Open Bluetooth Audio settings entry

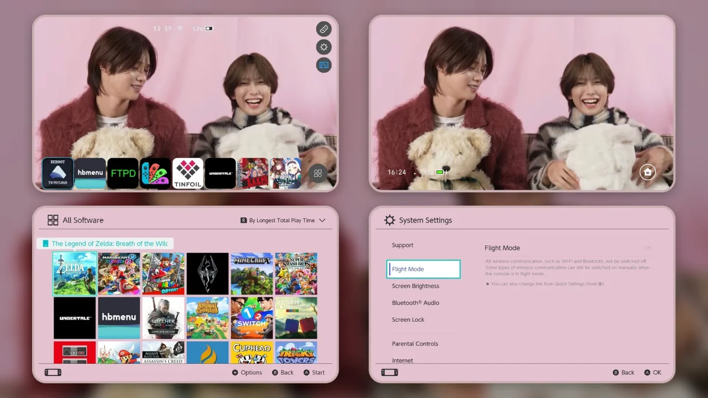415,303
